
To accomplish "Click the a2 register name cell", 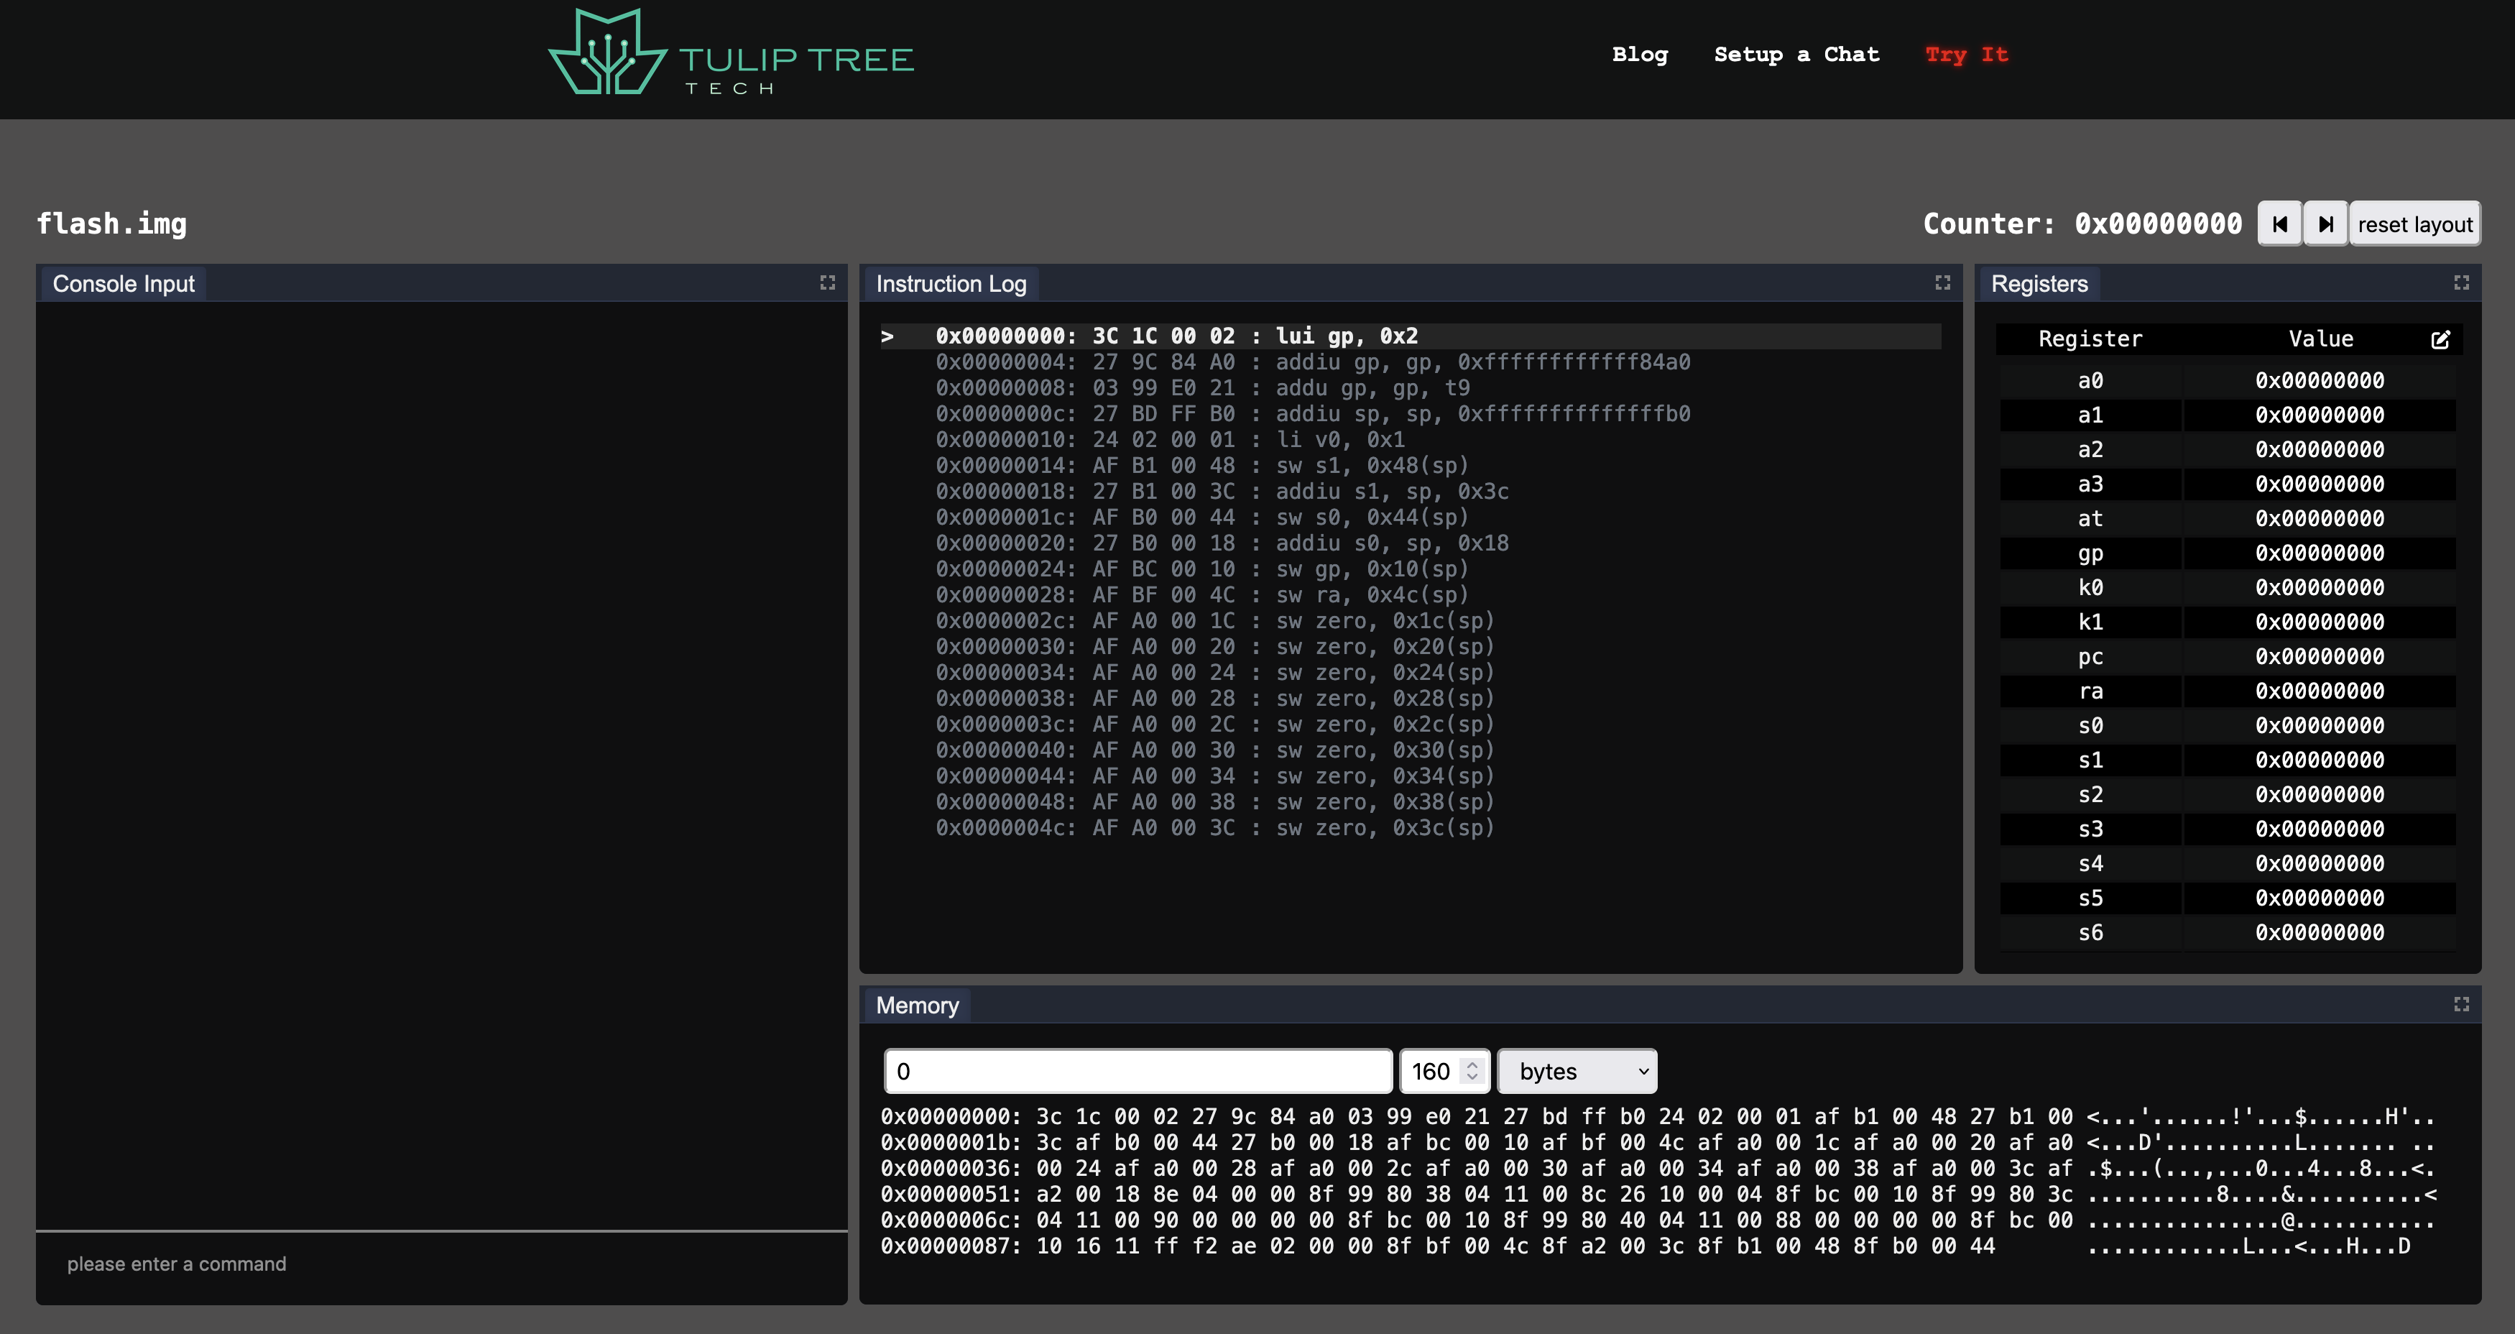I will pos(2090,449).
